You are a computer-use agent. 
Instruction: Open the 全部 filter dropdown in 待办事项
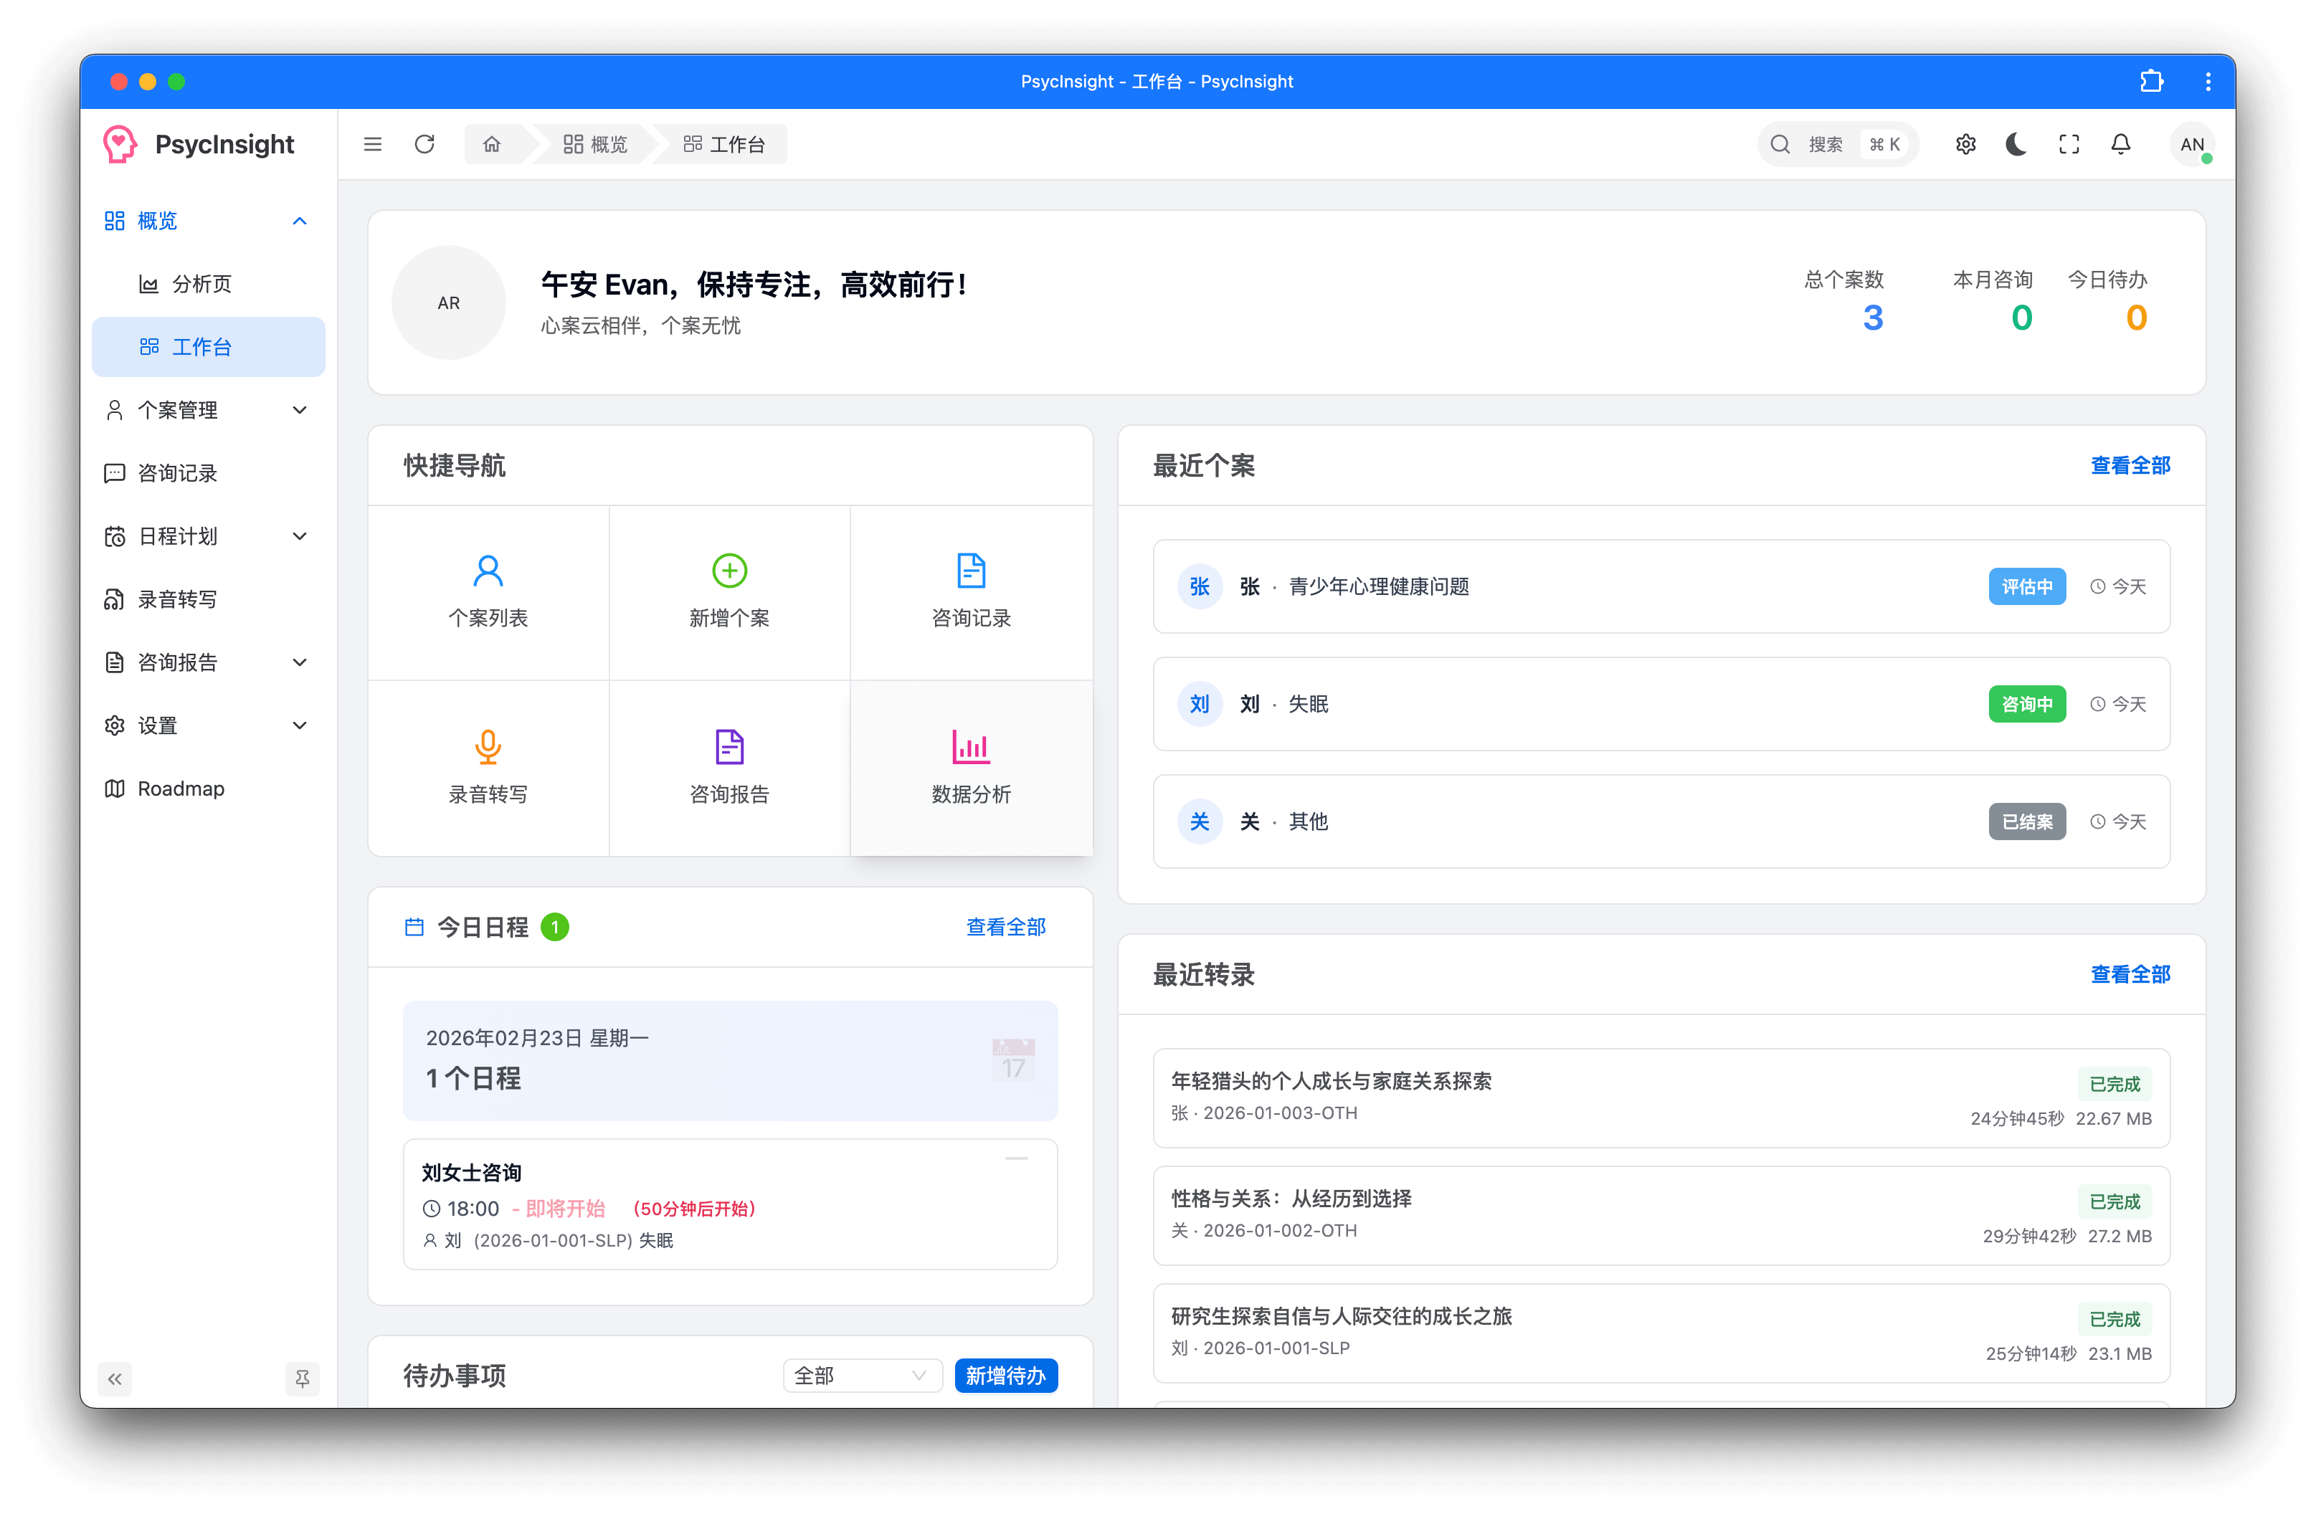pyautogui.click(x=862, y=1375)
